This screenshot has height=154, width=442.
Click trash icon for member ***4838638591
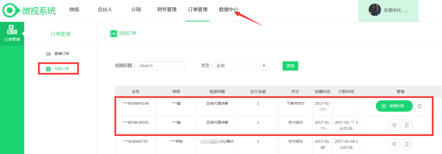[406, 125]
